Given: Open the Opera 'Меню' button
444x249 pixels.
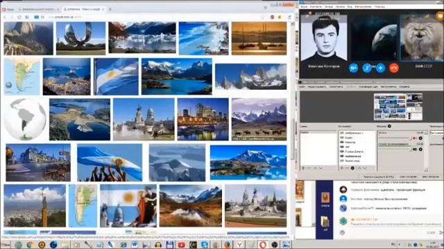Looking at the screenshot, I should [8, 9].
